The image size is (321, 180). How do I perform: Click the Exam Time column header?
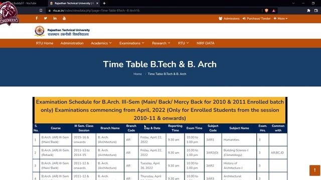pos(194,128)
